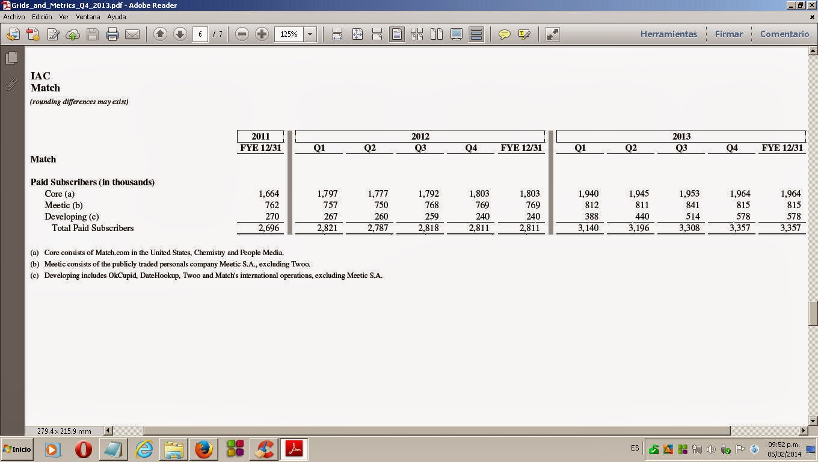Open the Herramientas pane
The height and width of the screenshot is (462, 818).
(669, 34)
